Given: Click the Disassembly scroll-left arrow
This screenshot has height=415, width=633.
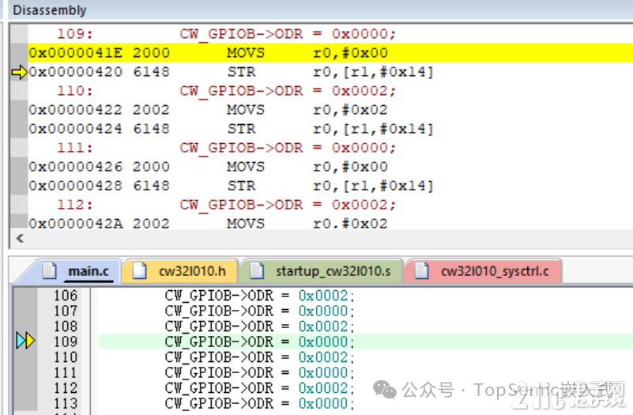Looking at the screenshot, I should 20,239.
